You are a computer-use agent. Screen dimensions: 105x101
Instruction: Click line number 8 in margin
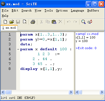pyautogui.click(x=10, y=69)
